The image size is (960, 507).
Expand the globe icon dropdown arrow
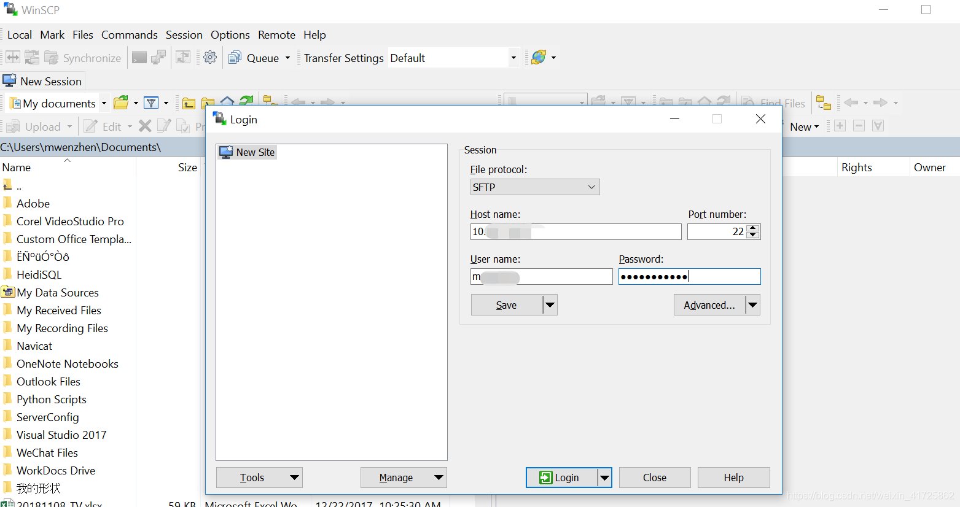coord(553,58)
